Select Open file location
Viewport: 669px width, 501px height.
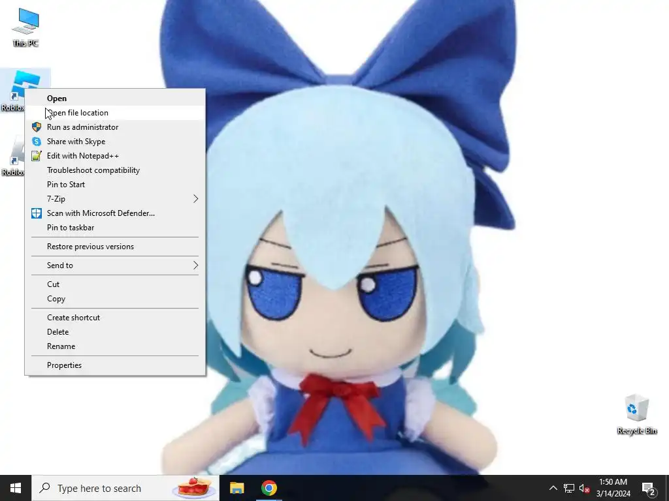pos(115,113)
